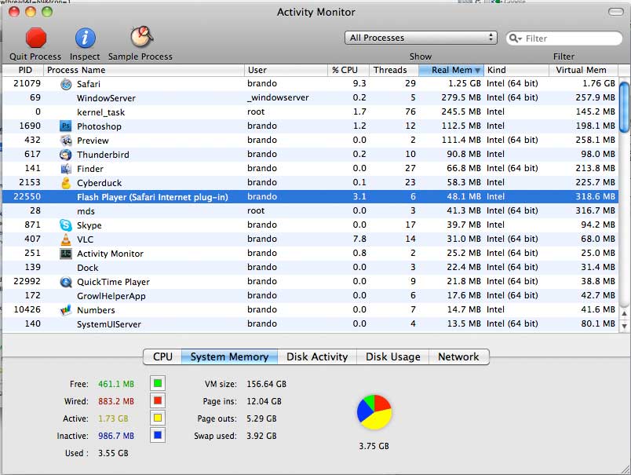Click Safari's 1.25 GB Real Mem value

tap(465, 83)
